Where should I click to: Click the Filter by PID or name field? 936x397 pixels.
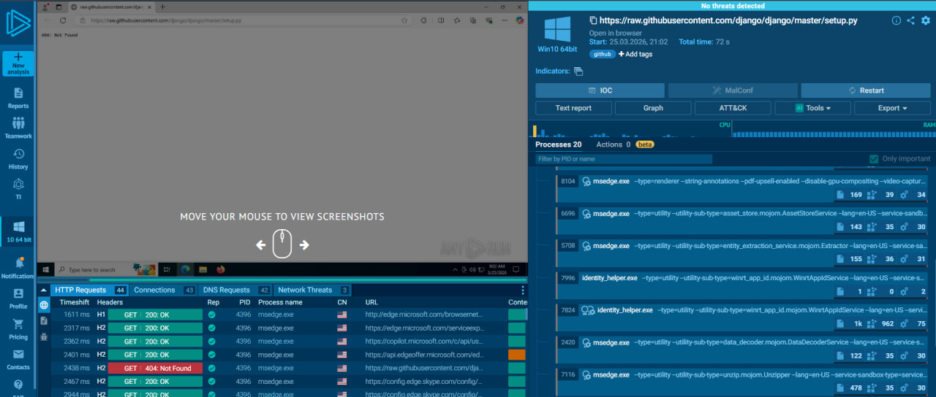pyautogui.click(x=623, y=159)
